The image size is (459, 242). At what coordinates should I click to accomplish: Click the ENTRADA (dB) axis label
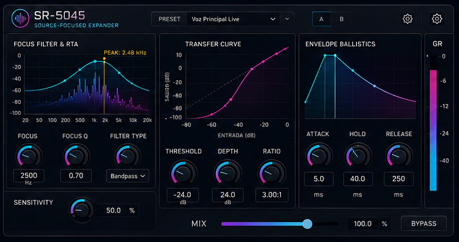pyautogui.click(x=236, y=135)
